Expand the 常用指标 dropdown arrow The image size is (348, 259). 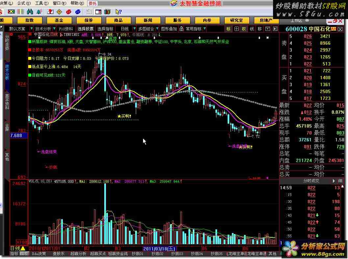(205, 29)
